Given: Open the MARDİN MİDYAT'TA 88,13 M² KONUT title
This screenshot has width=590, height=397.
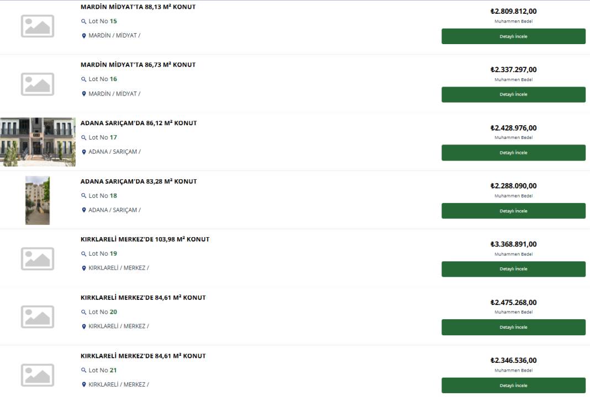Looking at the screenshot, I should [x=138, y=7].
